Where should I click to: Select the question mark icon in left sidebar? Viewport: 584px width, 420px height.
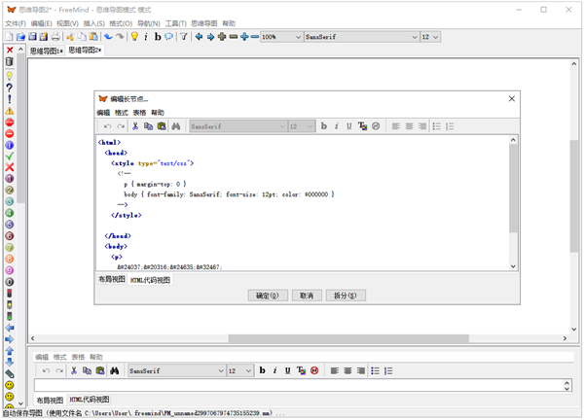point(9,87)
